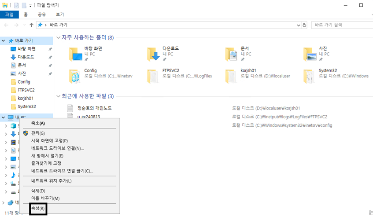Open the 사진 folder icon
Screen dimensions: 373x216
(x=310, y=54)
